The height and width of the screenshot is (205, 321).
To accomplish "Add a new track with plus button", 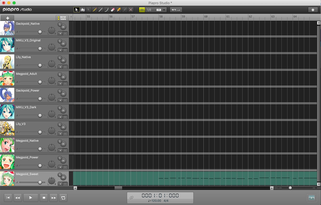I will pyautogui.click(x=8, y=18).
